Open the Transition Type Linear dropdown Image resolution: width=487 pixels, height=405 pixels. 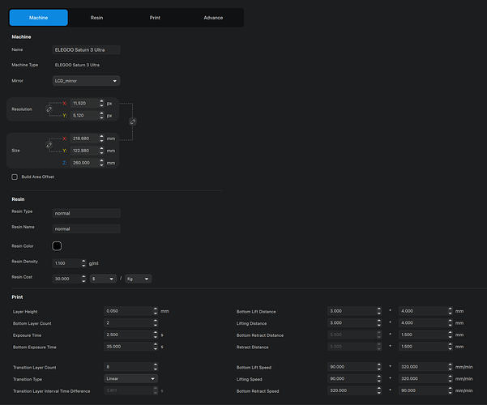click(130, 379)
